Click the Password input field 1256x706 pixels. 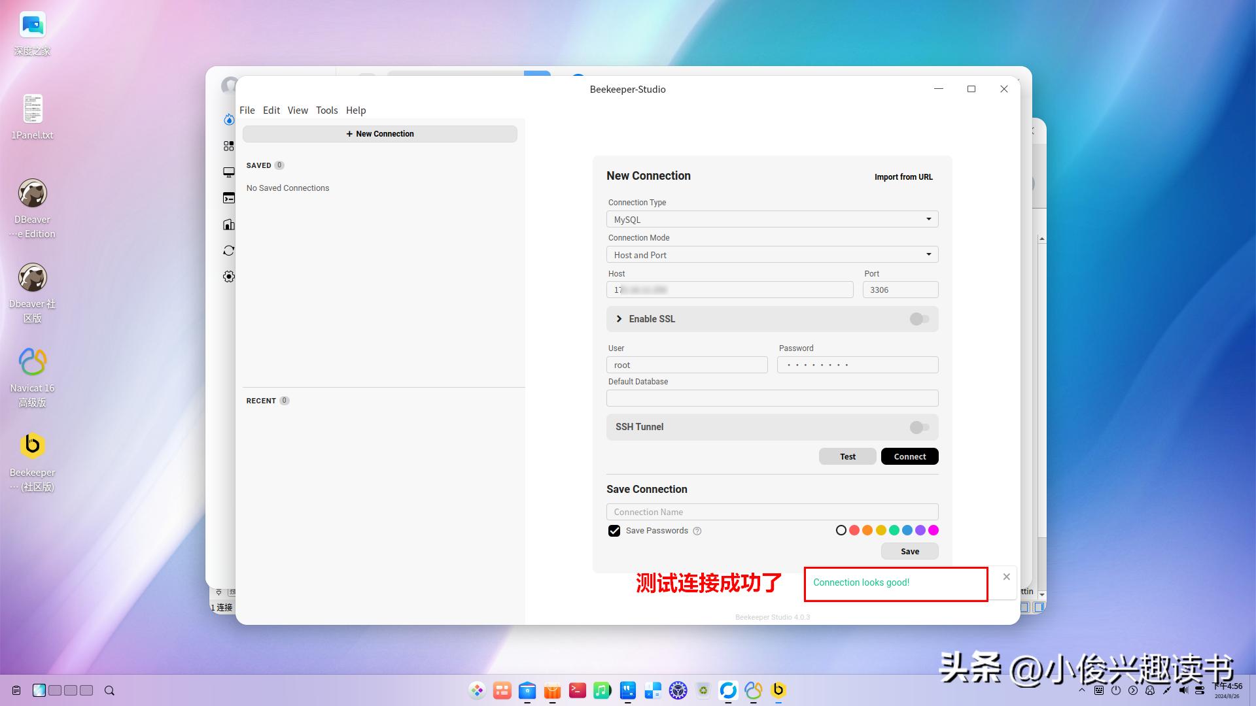coord(858,365)
